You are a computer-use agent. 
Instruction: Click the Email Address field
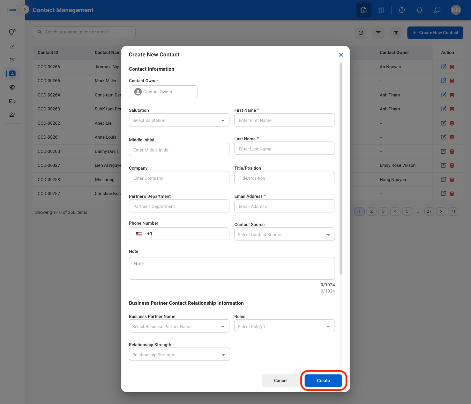pos(284,206)
